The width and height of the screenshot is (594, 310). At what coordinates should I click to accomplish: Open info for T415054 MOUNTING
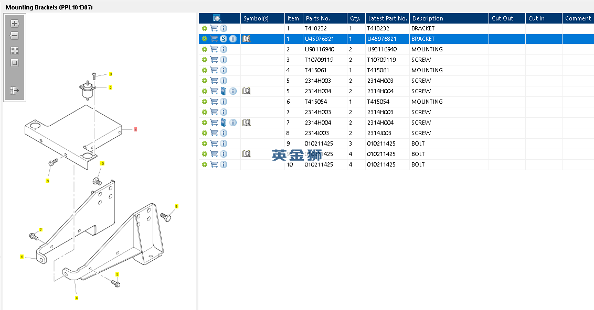point(224,102)
